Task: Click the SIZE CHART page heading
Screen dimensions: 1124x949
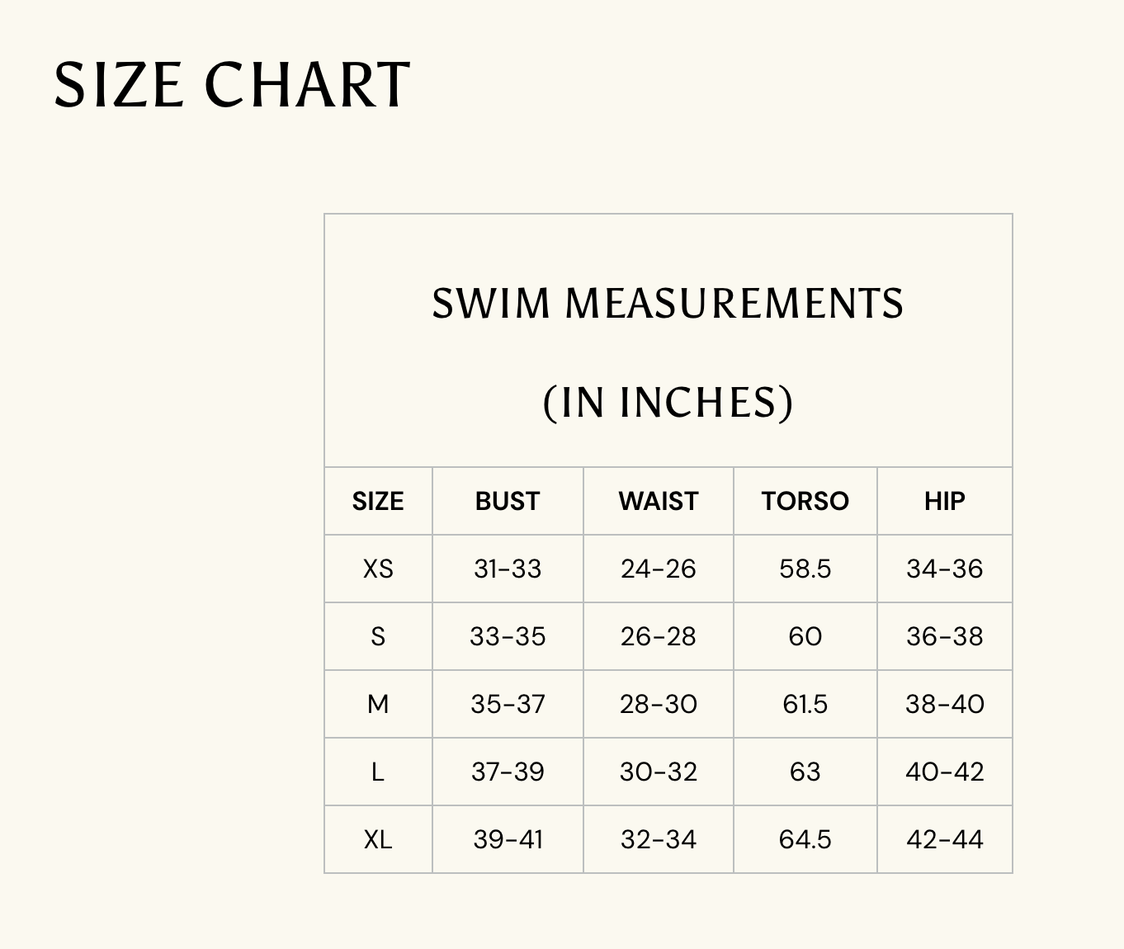Action: coord(232,84)
